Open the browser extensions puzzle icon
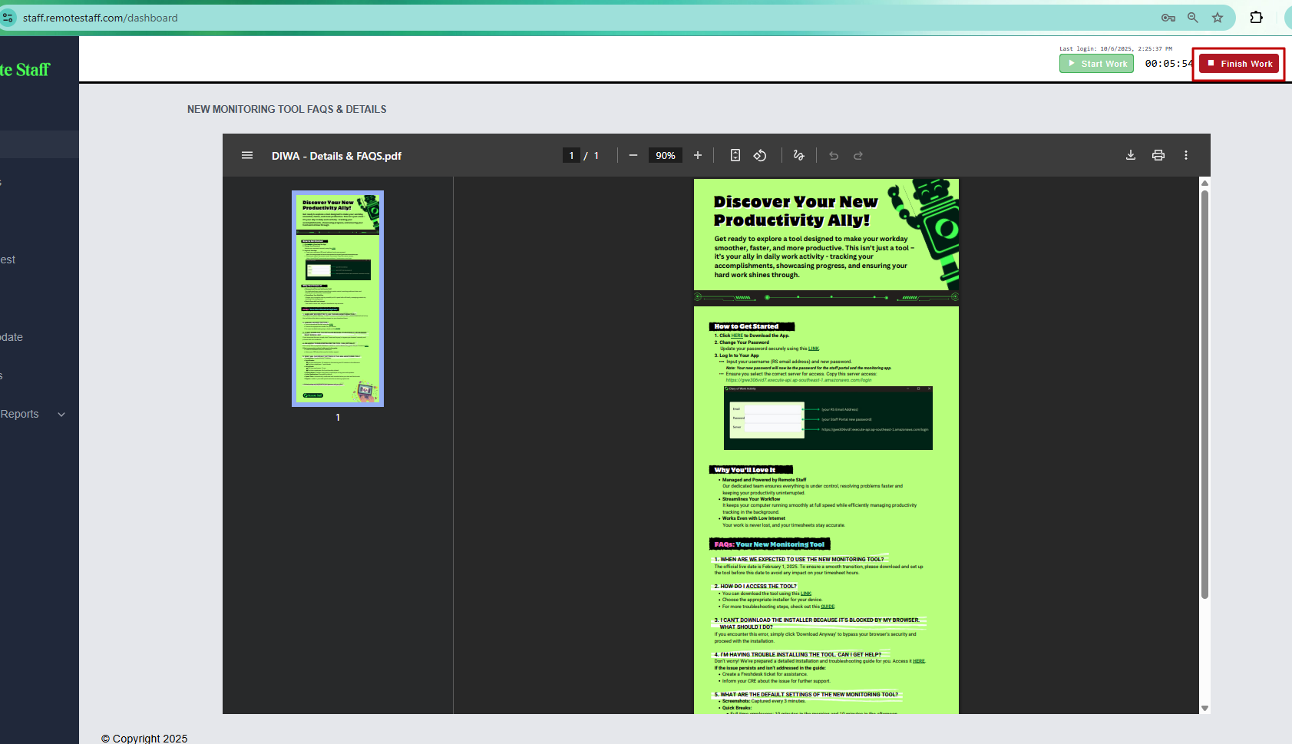Screen dimensions: 1292x744 pos(1257,17)
